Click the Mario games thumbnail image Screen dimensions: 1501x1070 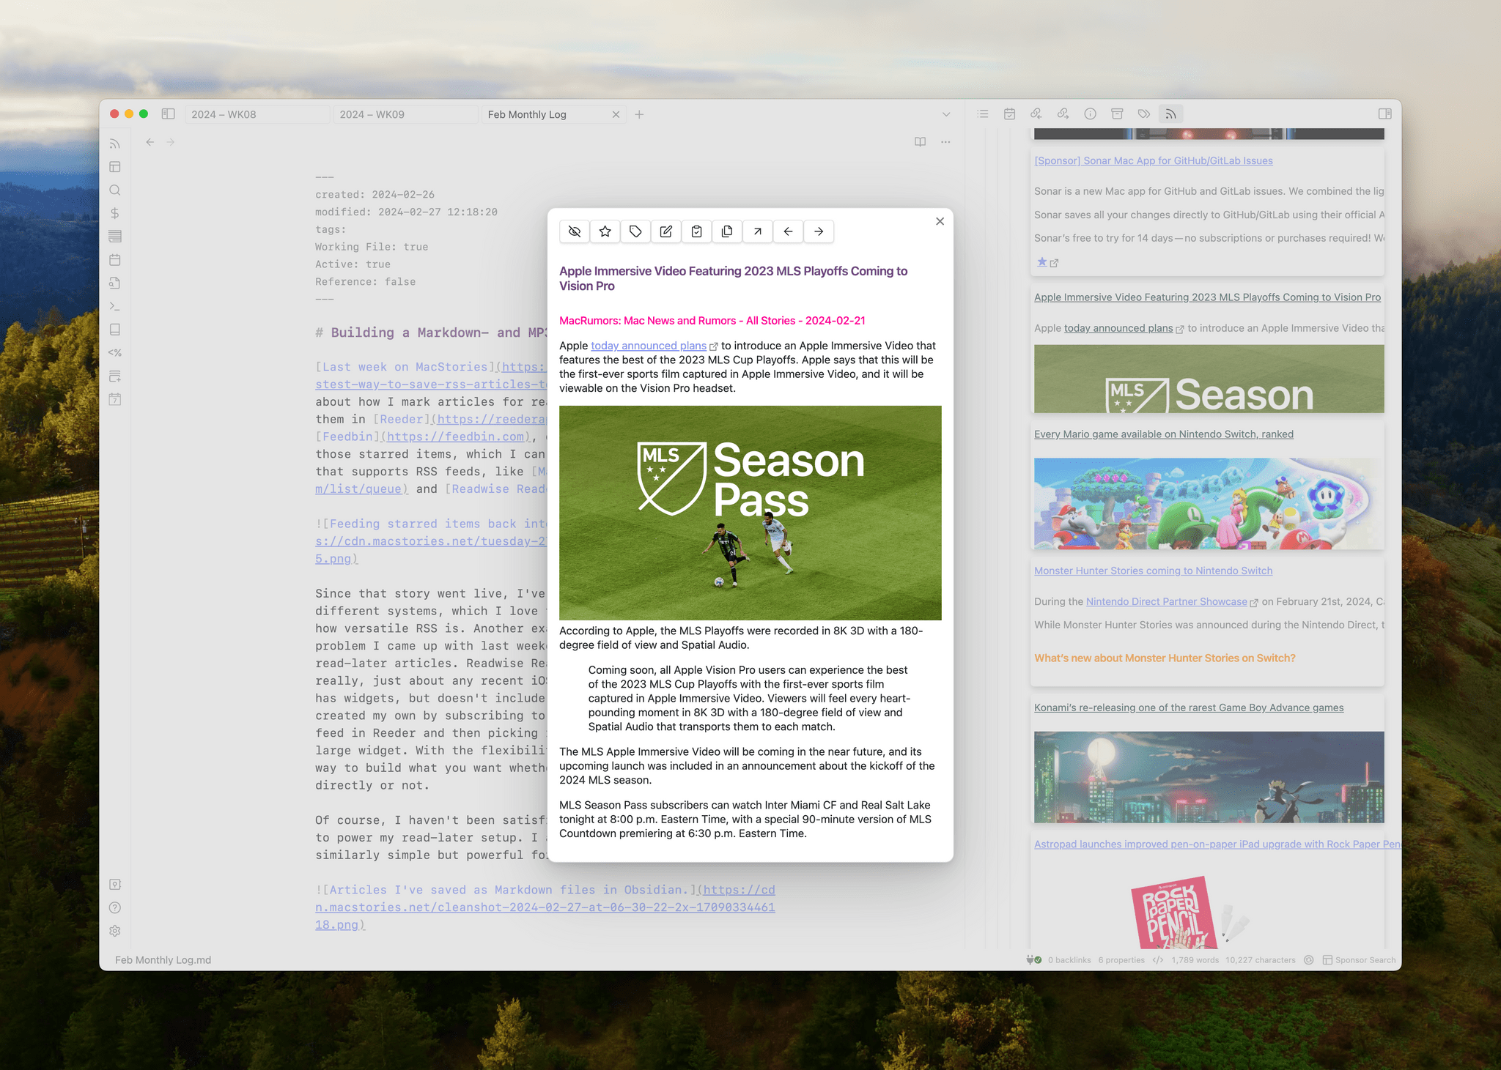[x=1209, y=504]
